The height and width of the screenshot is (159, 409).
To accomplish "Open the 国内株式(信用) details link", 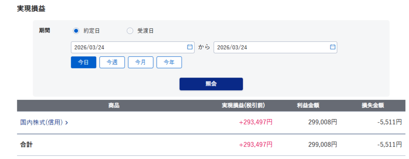I will 44,122.
